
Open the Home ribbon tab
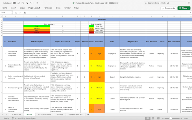pos(4,8)
